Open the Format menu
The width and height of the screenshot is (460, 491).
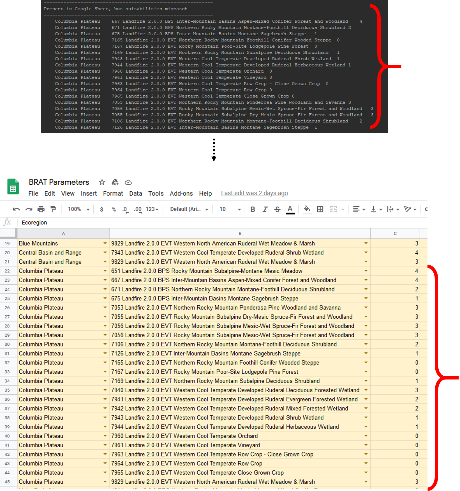[113, 194]
